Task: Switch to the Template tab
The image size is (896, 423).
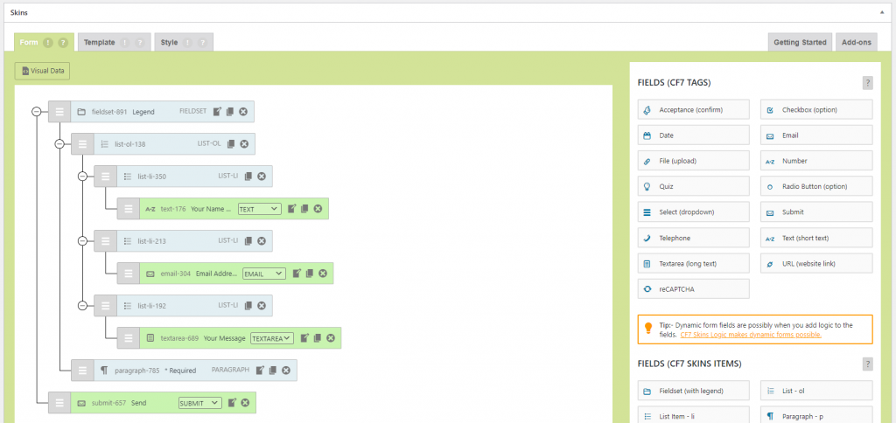Action: point(115,42)
